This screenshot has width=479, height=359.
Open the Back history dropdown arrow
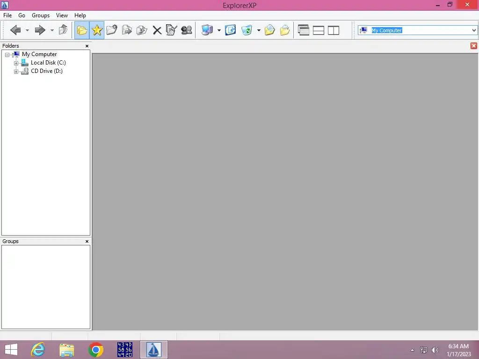point(27,30)
